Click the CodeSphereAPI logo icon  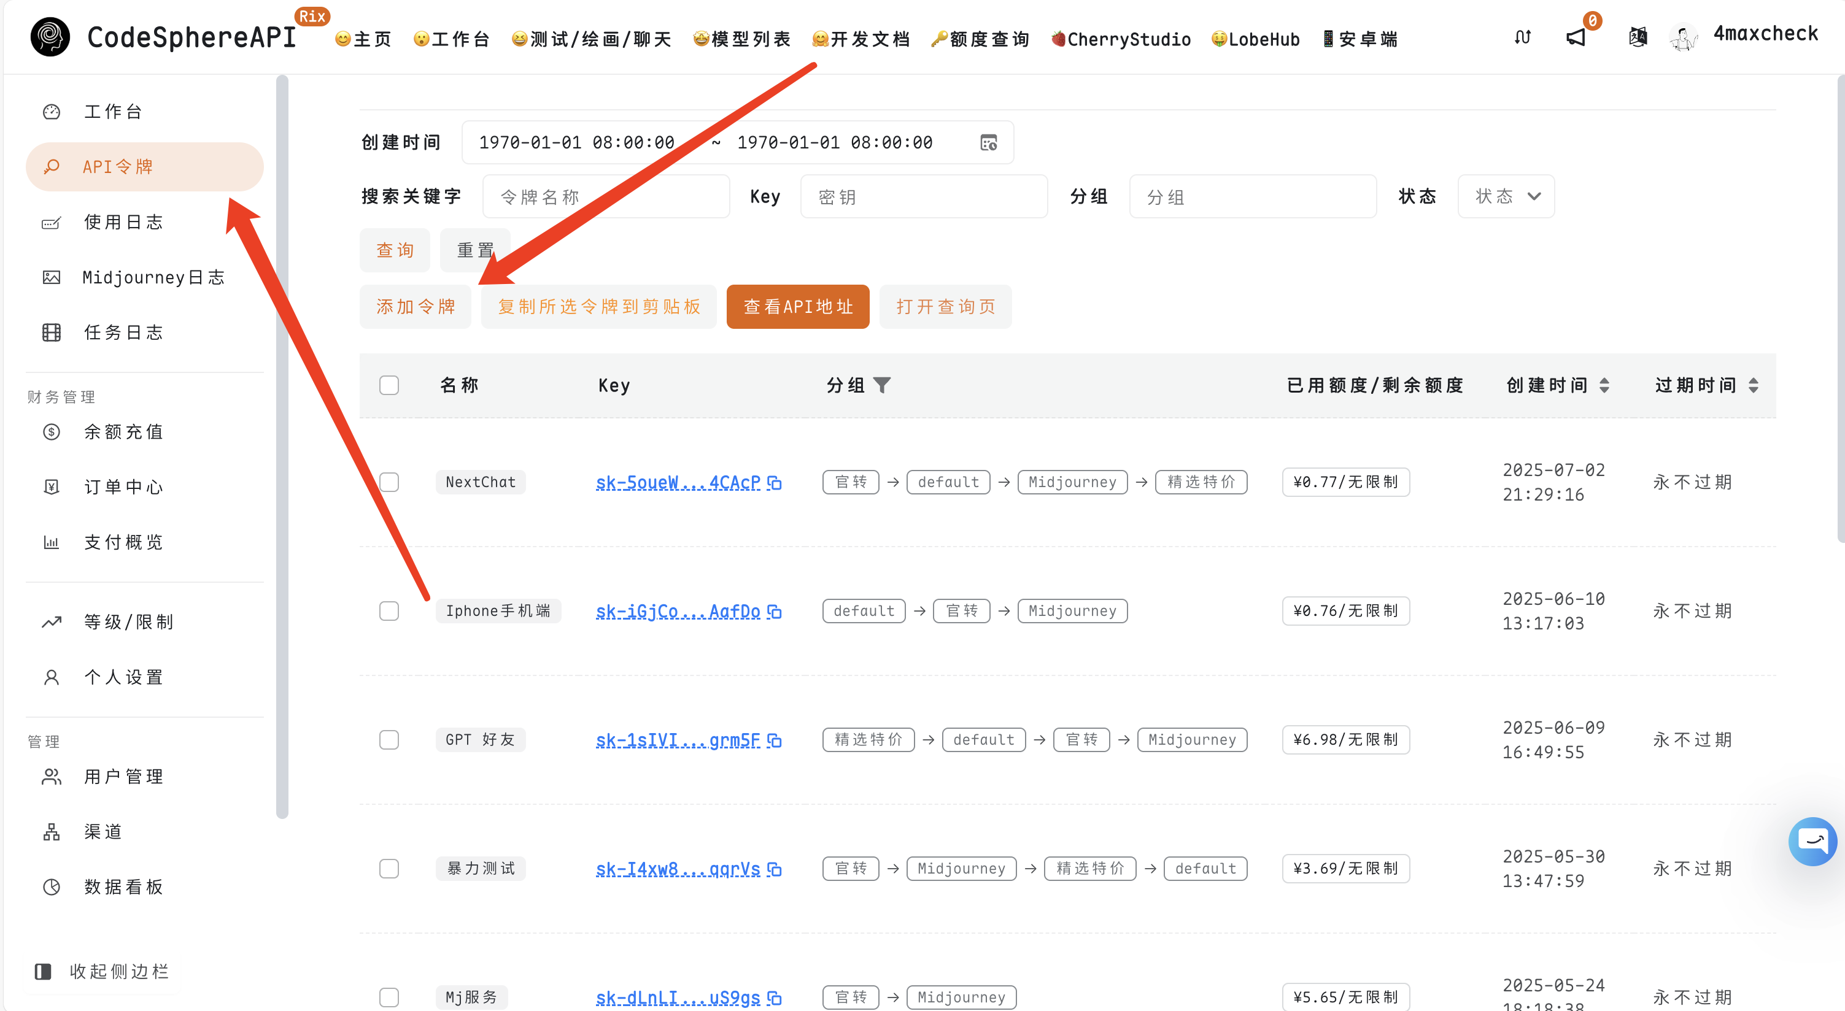click(50, 37)
